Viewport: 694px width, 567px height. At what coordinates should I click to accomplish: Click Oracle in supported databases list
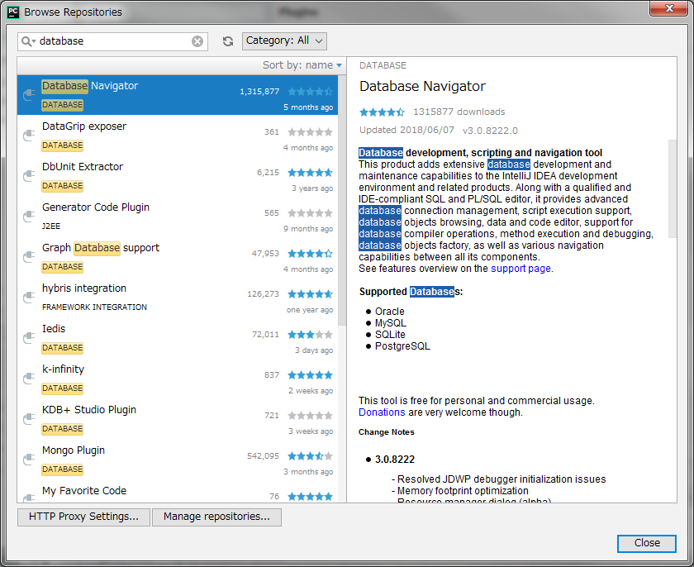389,312
